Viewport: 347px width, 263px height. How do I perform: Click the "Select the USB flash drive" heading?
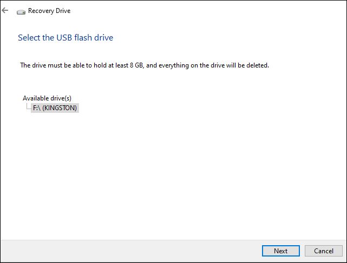66,37
